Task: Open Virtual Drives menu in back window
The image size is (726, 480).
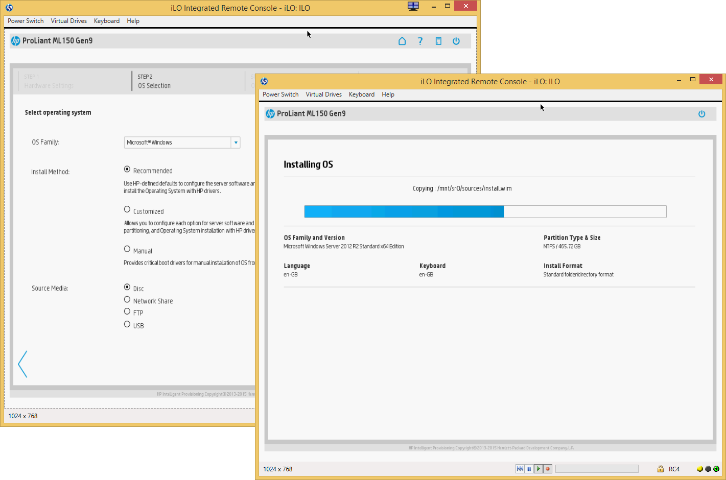Action: pyautogui.click(x=68, y=21)
